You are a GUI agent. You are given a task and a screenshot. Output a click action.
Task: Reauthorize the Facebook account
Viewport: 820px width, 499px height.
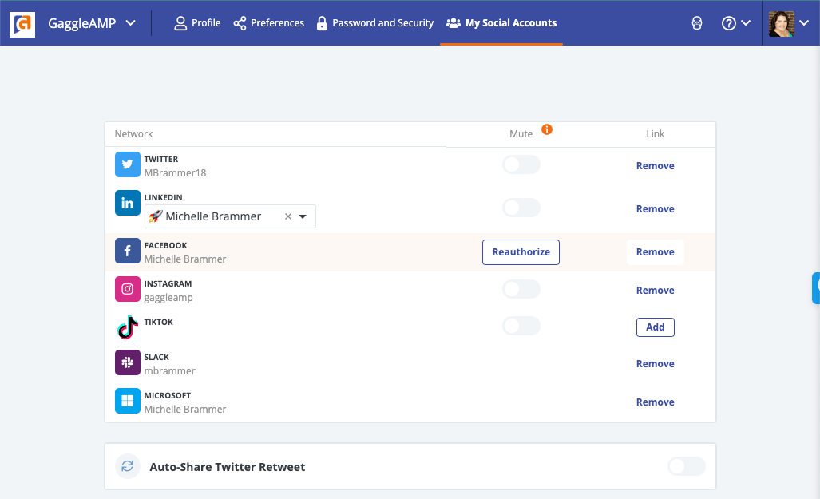[x=521, y=252]
